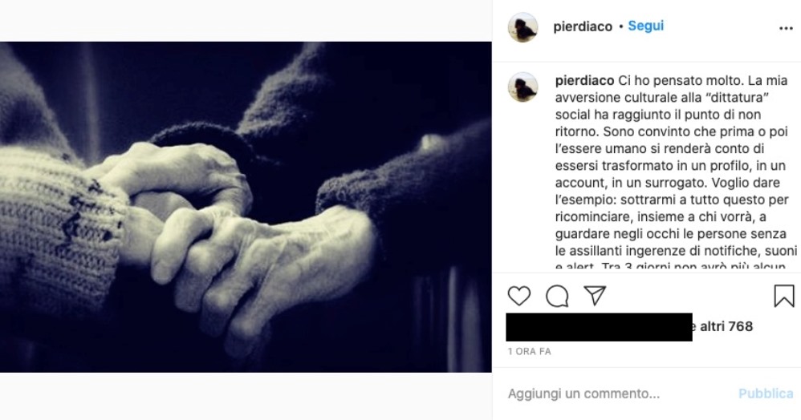Follow the account via Segui
The height and width of the screenshot is (420, 801).
click(x=646, y=26)
